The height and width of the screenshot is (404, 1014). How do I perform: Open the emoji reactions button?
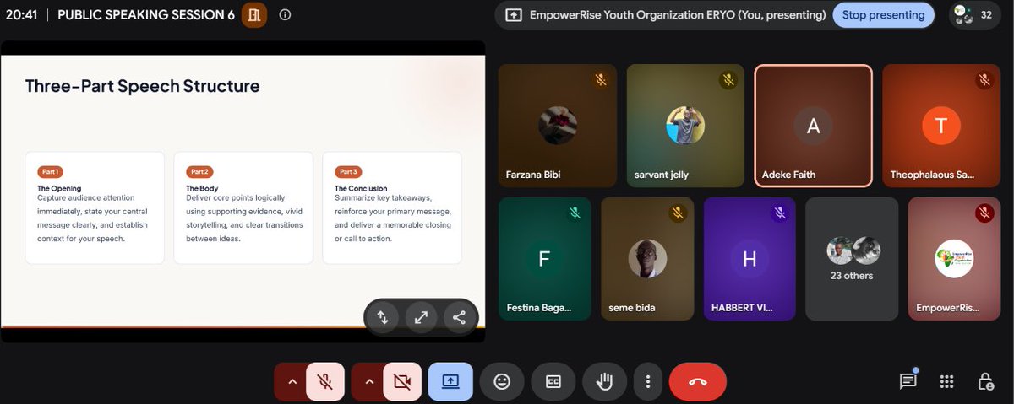coord(502,381)
